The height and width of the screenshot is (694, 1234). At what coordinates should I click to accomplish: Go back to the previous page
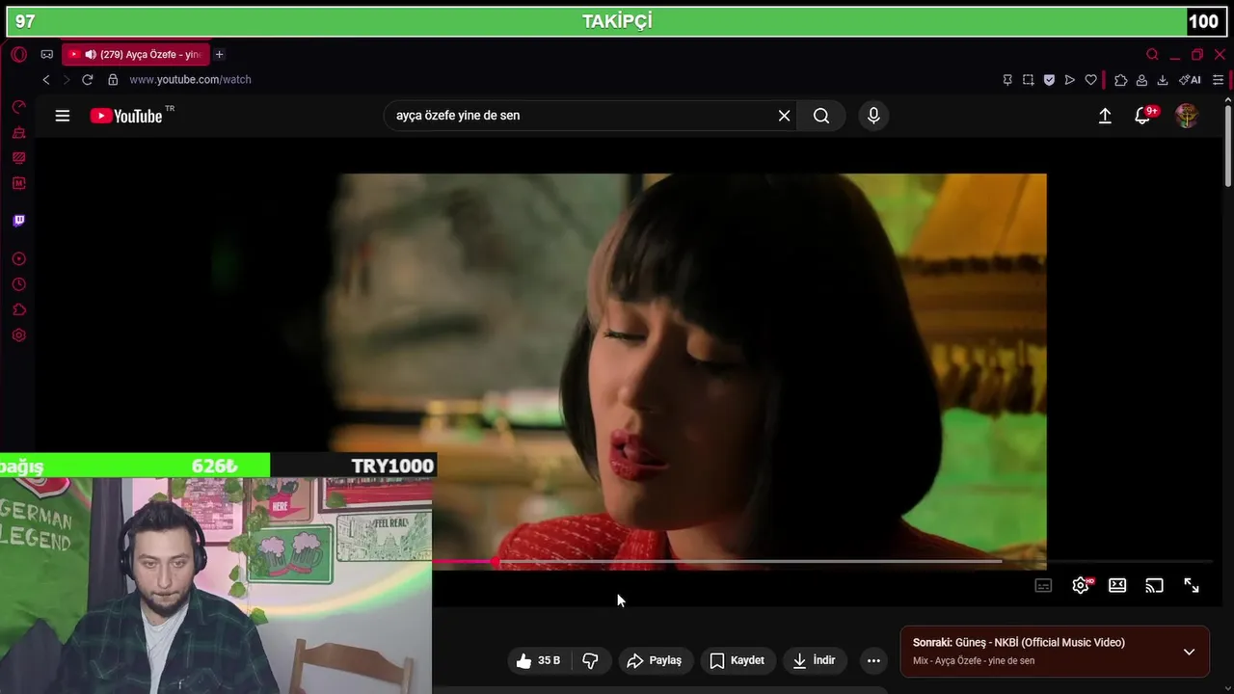(x=46, y=80)
